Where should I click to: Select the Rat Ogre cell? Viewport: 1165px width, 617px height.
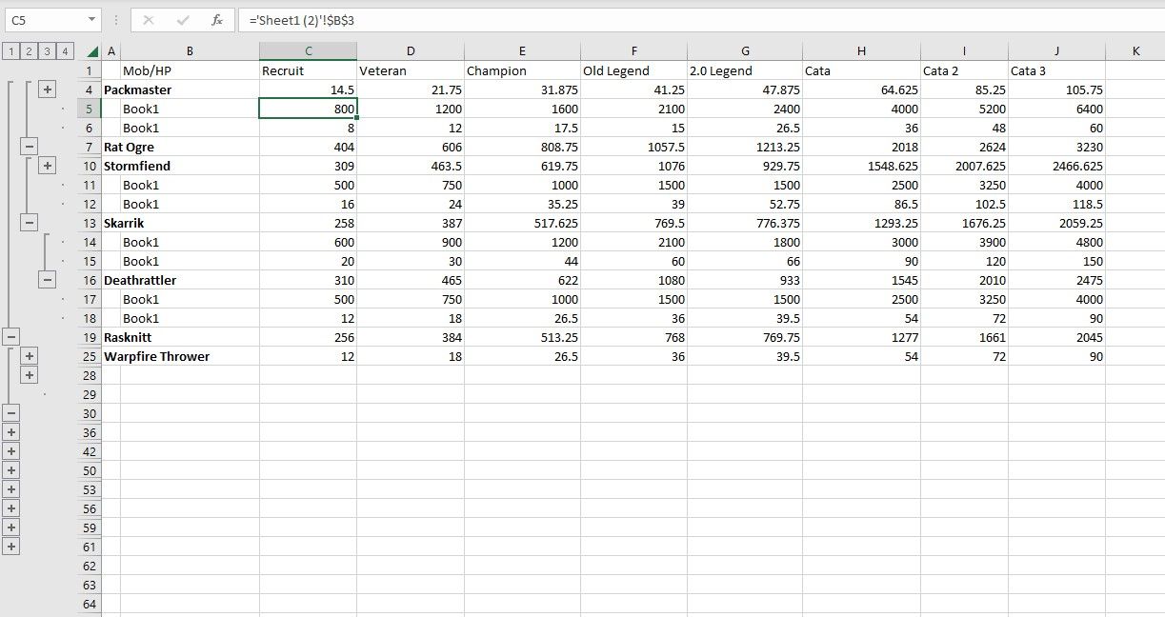[x=129, y=147]
